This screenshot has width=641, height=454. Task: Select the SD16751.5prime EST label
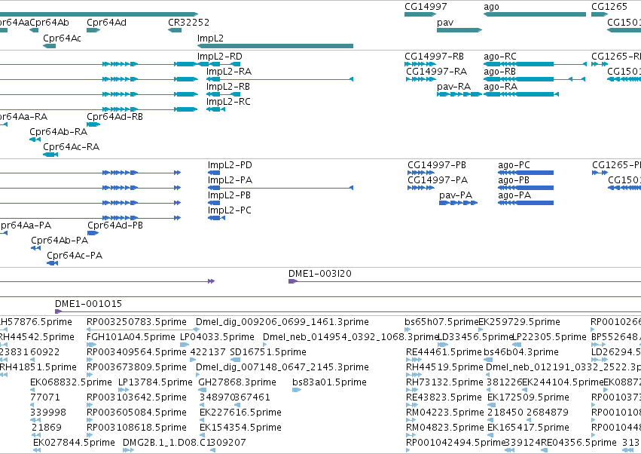(x=268, y=352)
